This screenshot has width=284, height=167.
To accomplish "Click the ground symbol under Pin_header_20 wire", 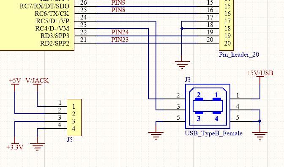I will (182, 65).
